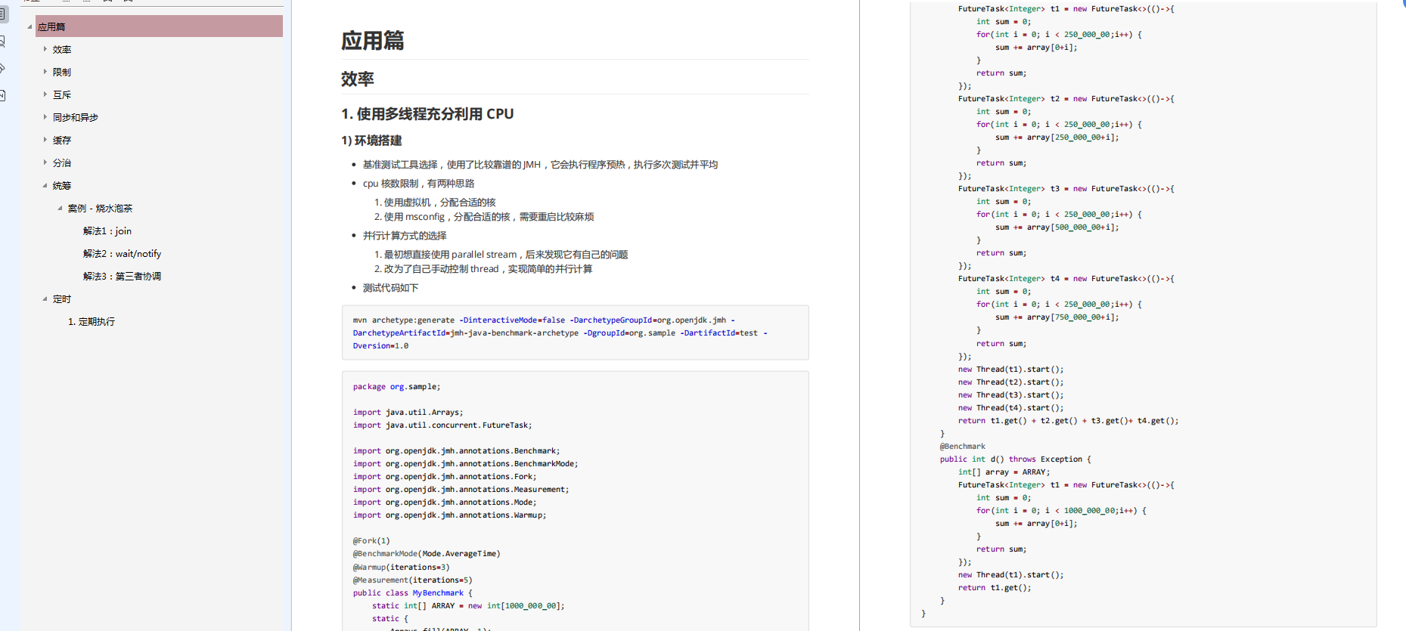1406x631 pixels.
Task: Open the outline panel icon in the left sidebar
Action: click(x=2, y=14)
